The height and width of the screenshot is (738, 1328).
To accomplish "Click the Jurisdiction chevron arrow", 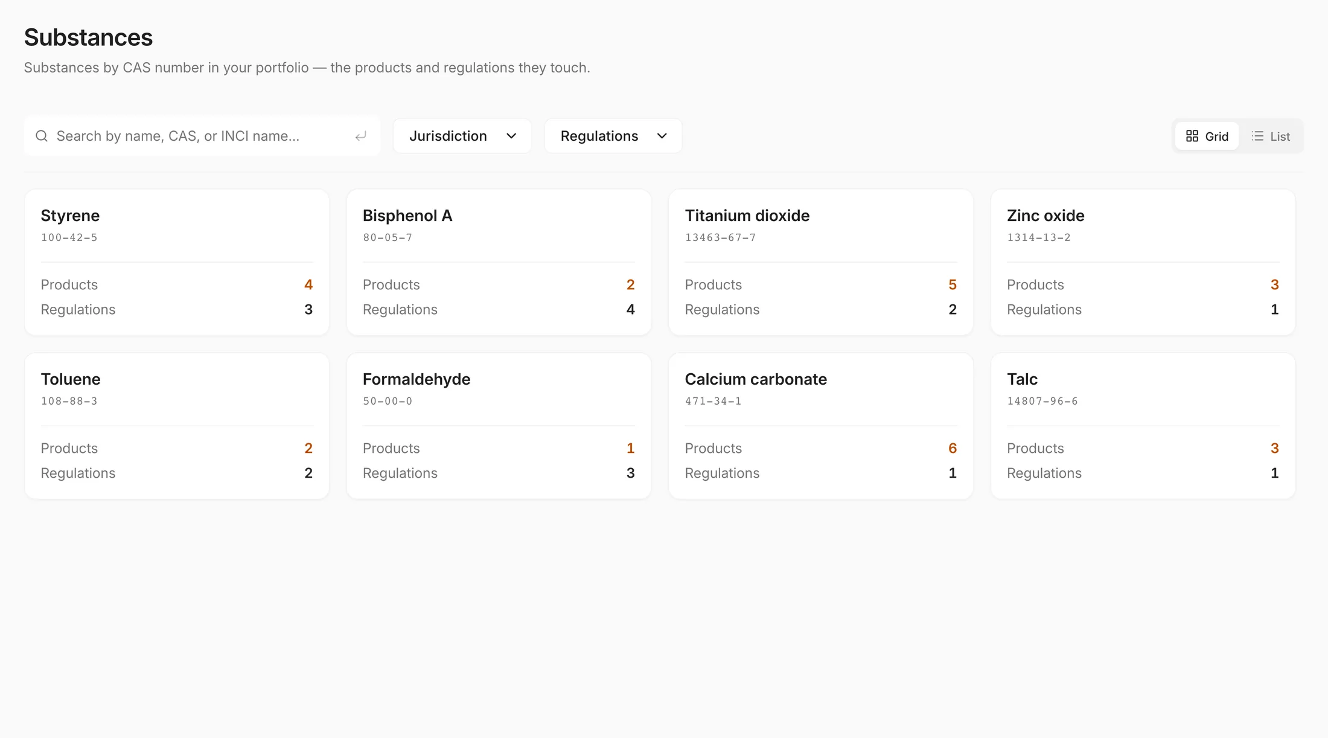I will click(x=511, y=136).
